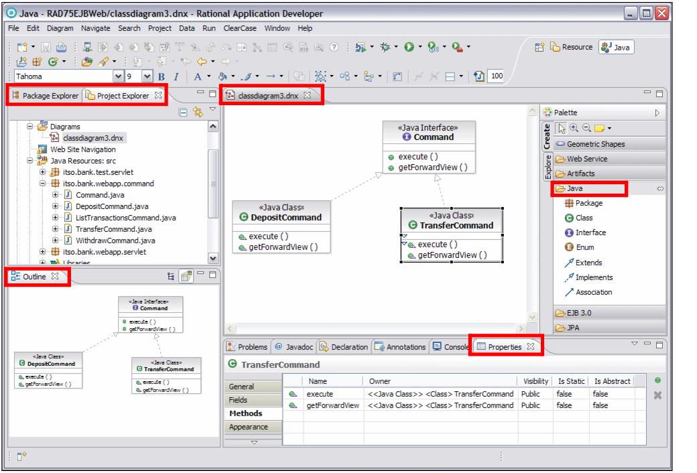
Task: Open the font size 9 dropdown
Action: (x=147, y=76)
